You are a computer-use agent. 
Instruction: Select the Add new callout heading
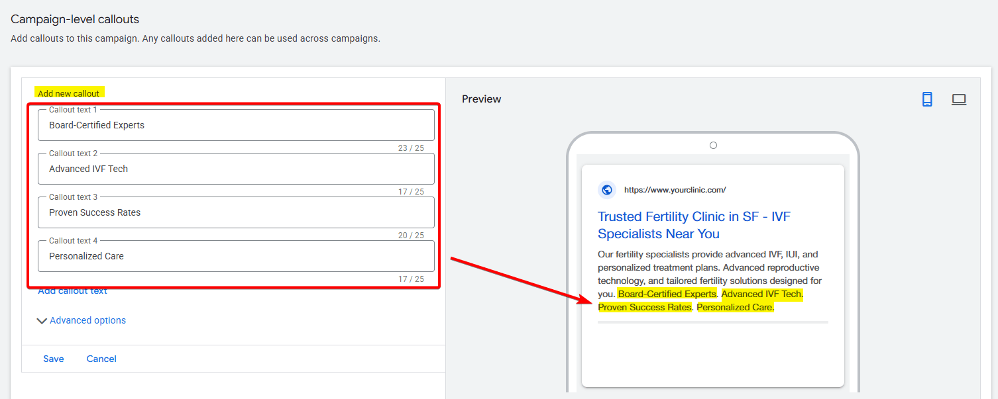[x=69, y=93]
